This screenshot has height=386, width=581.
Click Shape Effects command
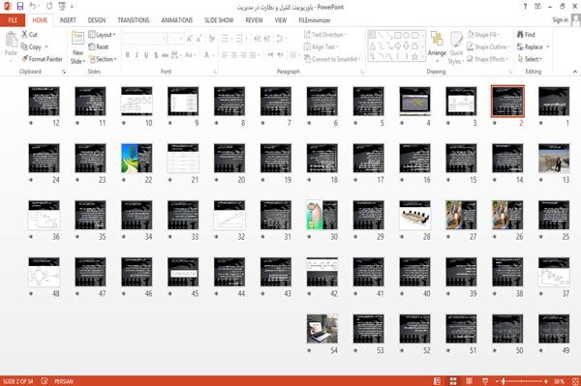(487, 59)
